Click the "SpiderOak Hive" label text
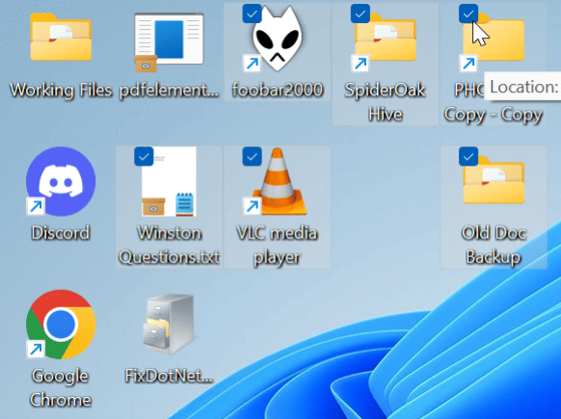Screen dimensions: 561x419 (x=386, y=102)
